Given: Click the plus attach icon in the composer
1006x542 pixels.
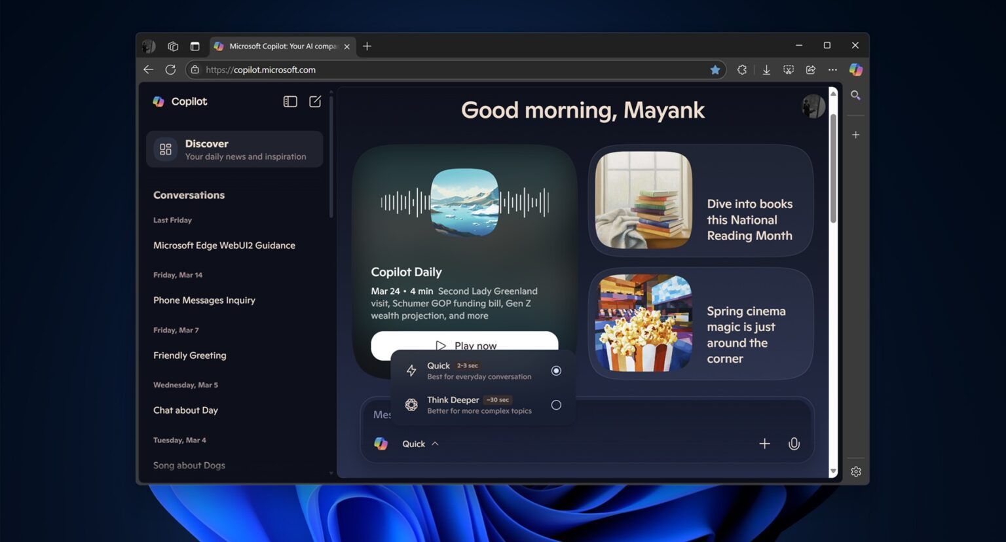Looking at the screenshot, I should [x=764, y=444].
